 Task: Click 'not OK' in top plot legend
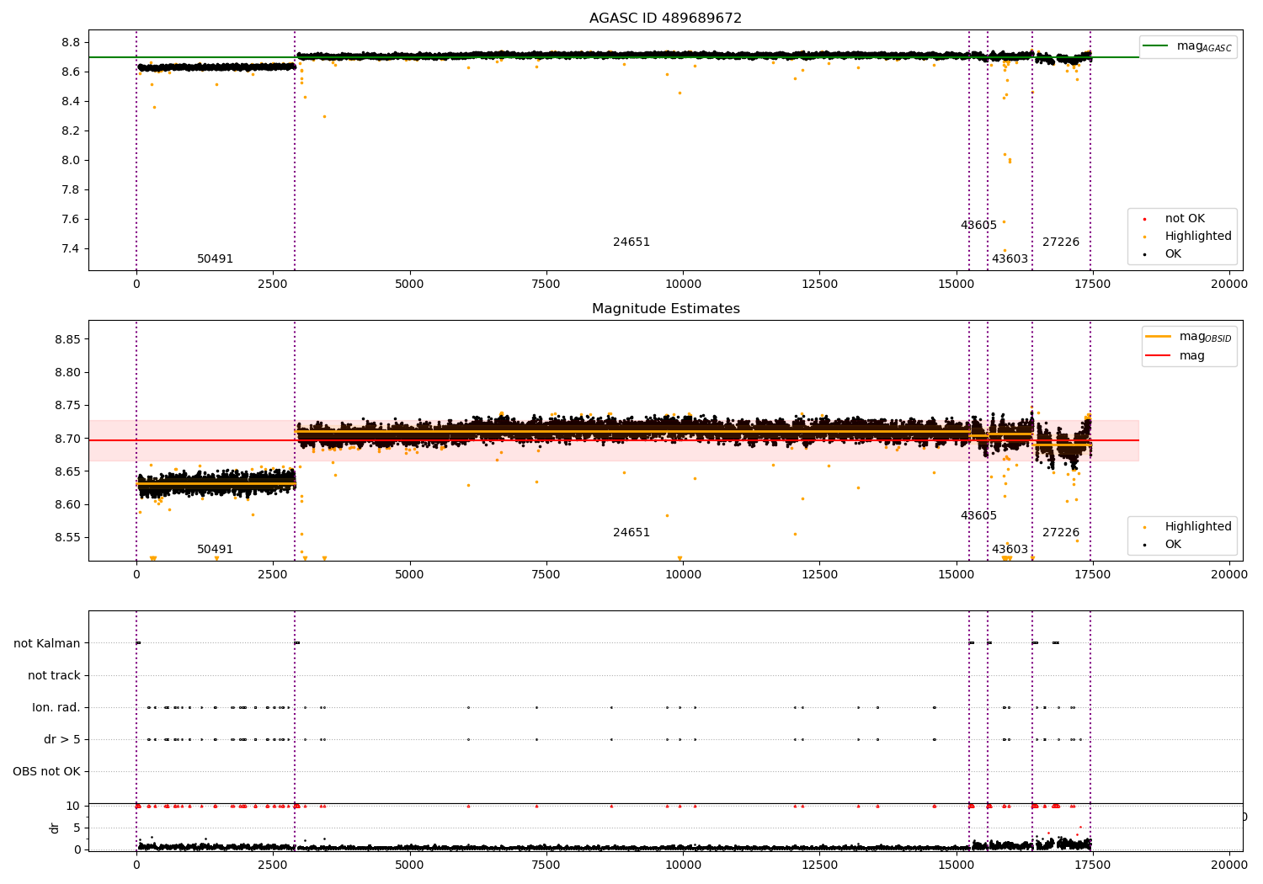[1185, 218]
